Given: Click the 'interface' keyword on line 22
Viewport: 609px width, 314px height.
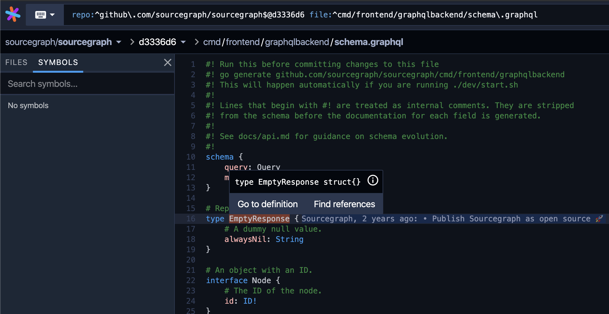Looking at the screenshot, I should pyautogui.click(x=227, y=281).
